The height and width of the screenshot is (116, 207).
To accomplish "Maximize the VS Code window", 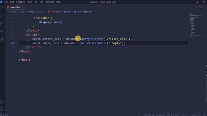I will point(197,2).
